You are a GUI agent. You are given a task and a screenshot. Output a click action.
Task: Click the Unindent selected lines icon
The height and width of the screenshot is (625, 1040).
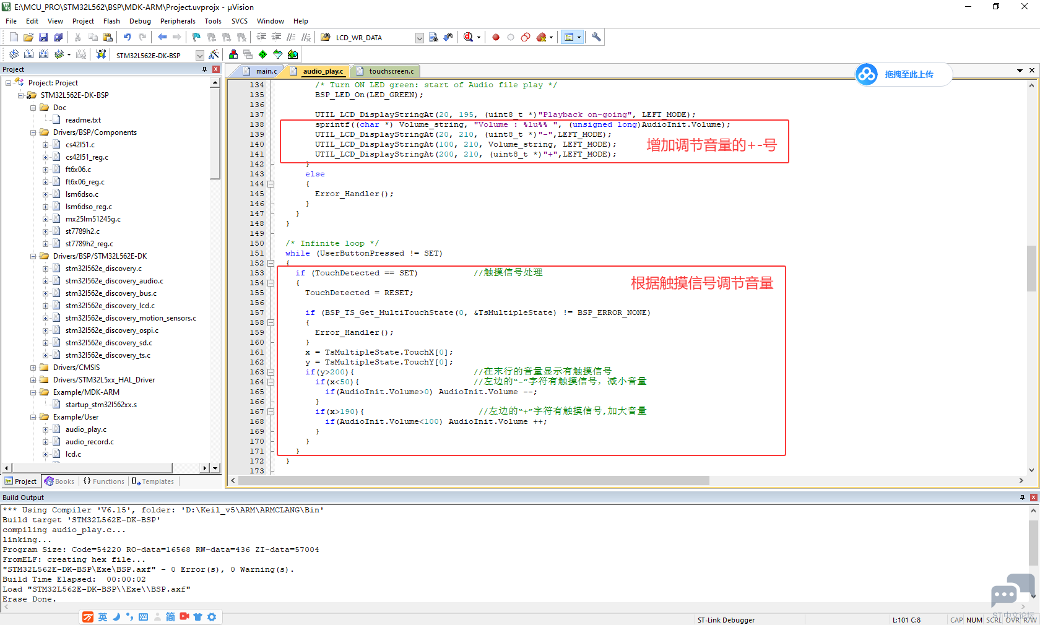click(276, 37)
